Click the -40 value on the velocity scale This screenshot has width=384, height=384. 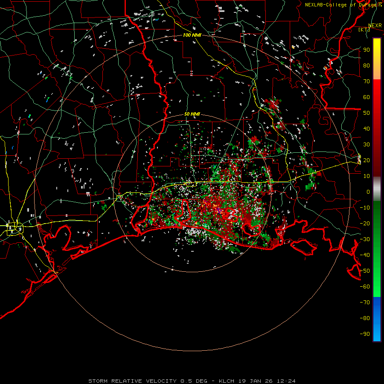[x=365, y=255]
